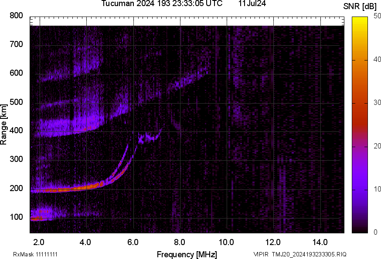Click the file name 'TMJ20_2024193233305.RIQ'

[x=309, y=254]
